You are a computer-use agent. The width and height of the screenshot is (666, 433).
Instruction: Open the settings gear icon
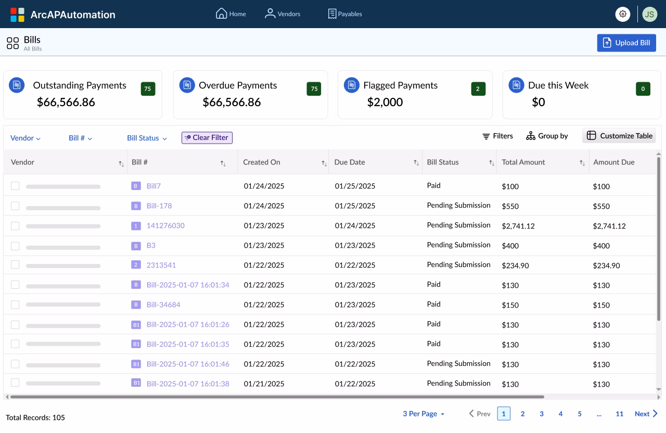623,14
